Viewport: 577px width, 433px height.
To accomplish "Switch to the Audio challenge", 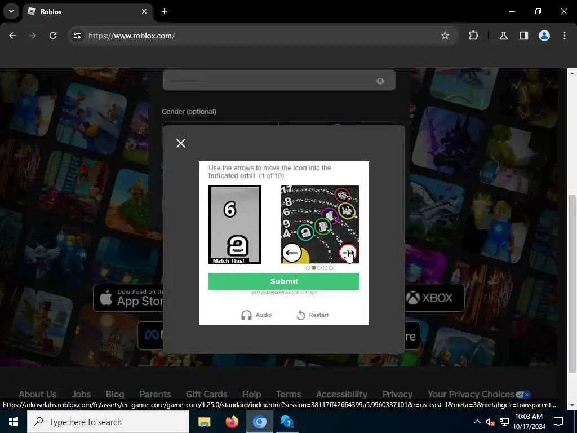I will [x=256, y=315].
